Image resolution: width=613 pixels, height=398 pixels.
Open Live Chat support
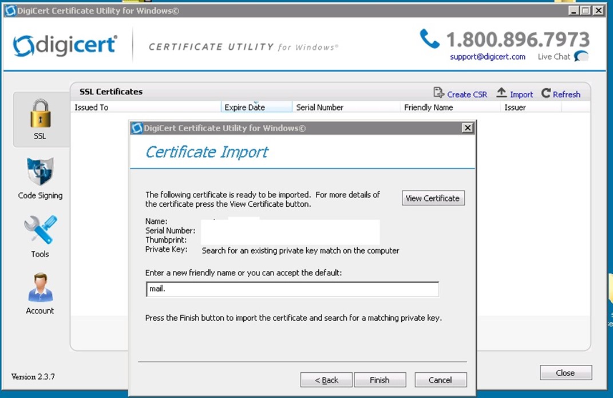pyautogui.click(x=553, y=57)
